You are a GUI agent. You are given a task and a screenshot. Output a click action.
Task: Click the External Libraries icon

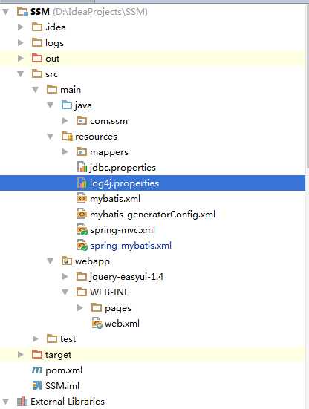pyautogui.click(x=22, y=401)
